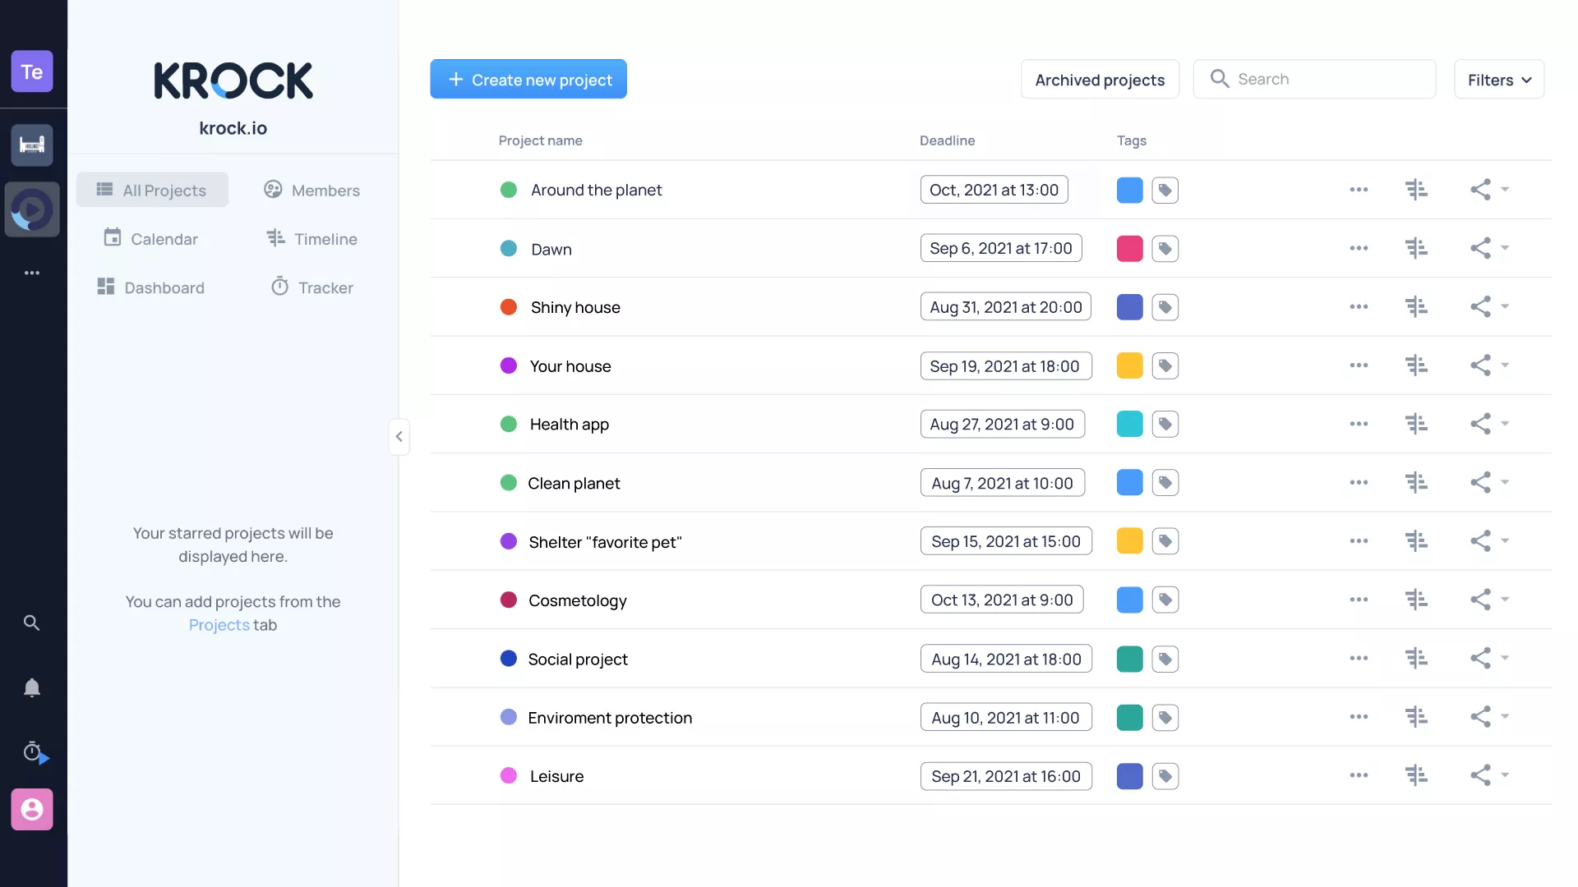This screenshot has width=1578, height=887.
Task: Open more options for Clean planet
Action: click(1359, 483)
